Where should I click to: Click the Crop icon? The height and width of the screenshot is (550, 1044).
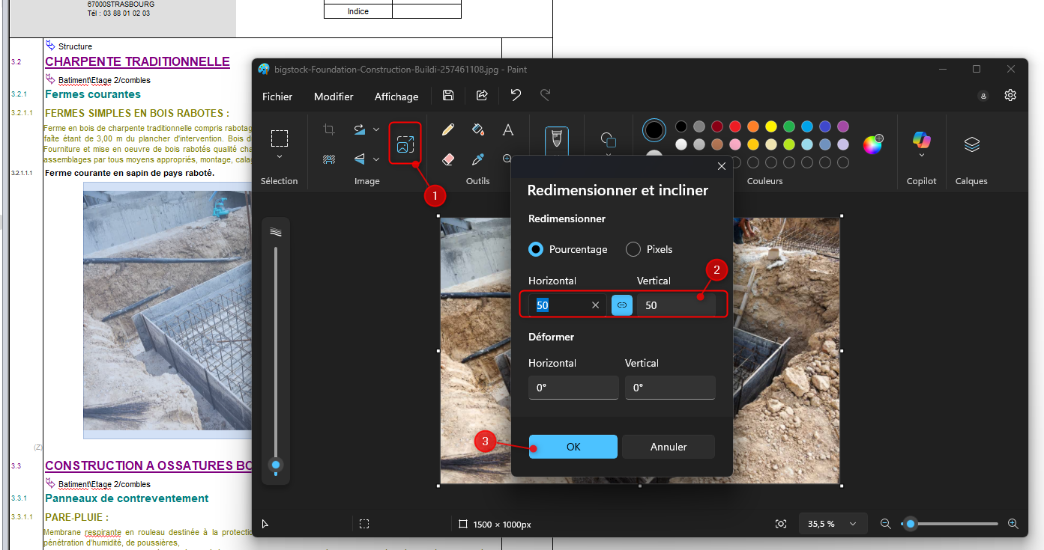pos(329,129)
